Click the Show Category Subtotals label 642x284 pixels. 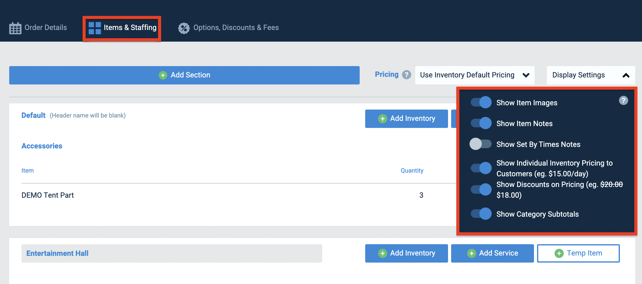[x=538, y=214]
